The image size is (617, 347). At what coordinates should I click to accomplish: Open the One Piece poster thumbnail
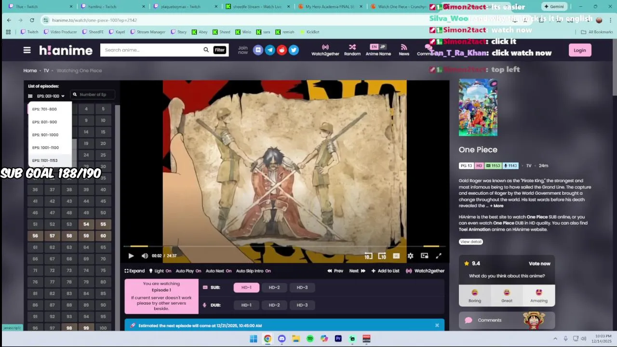[x=478, y=107]
